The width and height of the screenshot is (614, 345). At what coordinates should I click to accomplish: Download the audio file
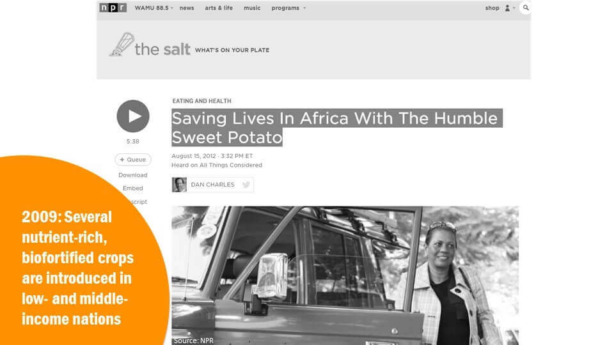click(x=133, y=175)
